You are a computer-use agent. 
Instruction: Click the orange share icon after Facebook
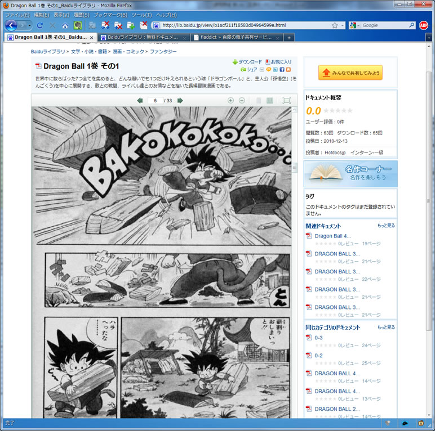tap(288, 70)
